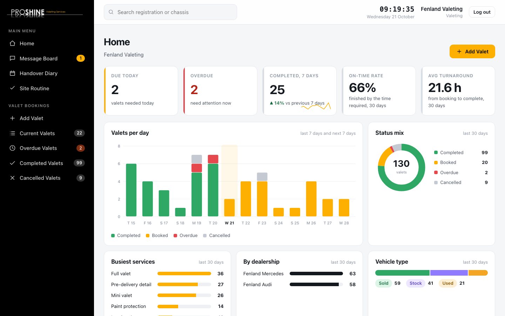Click the Handover Diary calendar icon
505x316 pixels.
[12, 73]
